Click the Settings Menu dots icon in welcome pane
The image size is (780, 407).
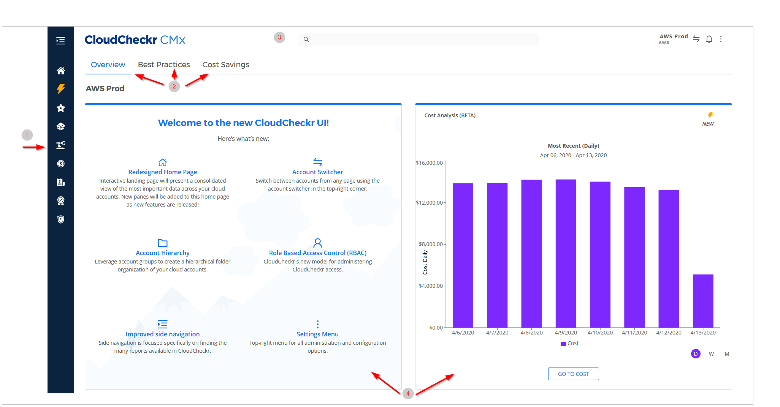[318, 324]
